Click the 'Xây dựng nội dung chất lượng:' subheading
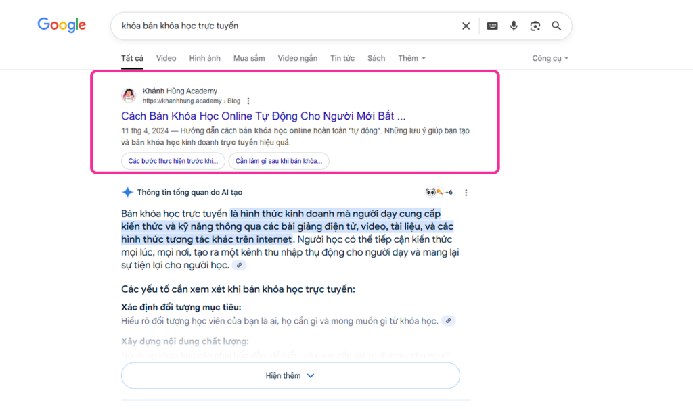This screenshot has width=693, height=409. (x=185, y=341)
